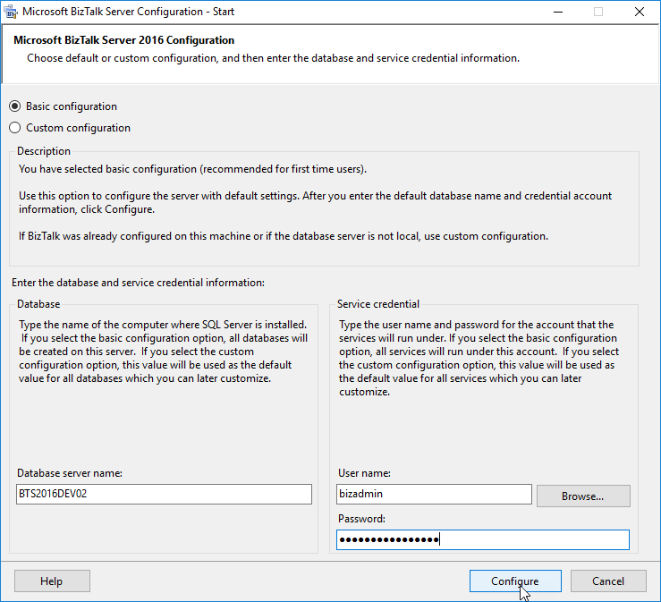
Task: Click the User name input field
Action: pos(434,494)
